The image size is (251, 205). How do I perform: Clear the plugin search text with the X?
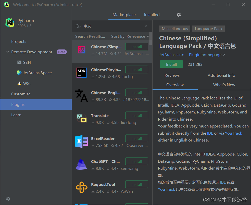tap(146, 26)
